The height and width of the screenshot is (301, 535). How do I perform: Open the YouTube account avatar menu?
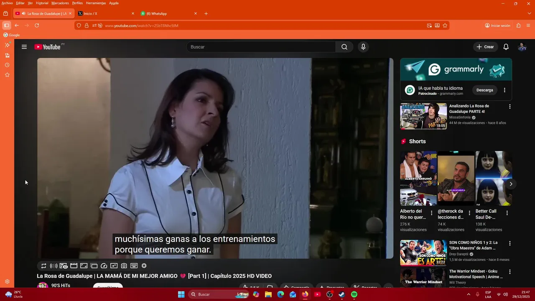coord(522,47)
